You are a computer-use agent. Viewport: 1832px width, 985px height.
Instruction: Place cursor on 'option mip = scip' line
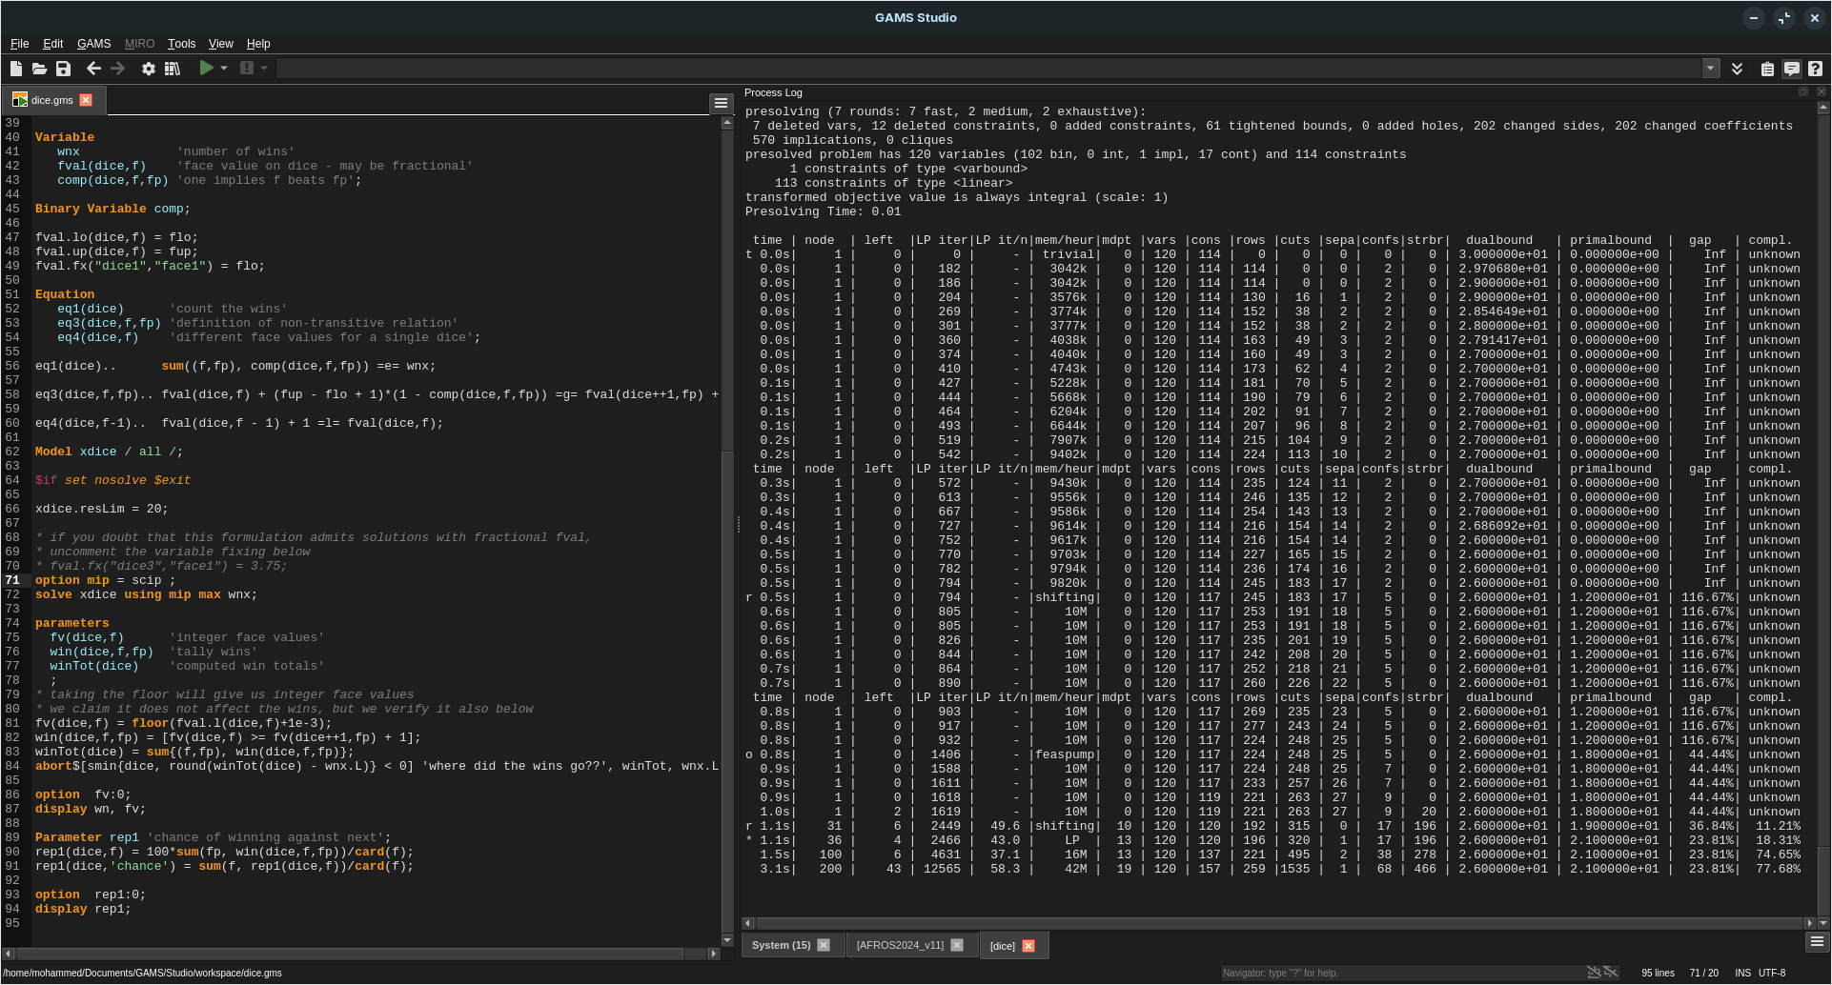(x=105, y=580)
